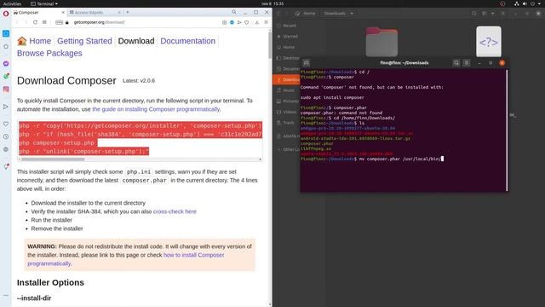The width and height of the screenshot is (545, 307).
Task: Click the terminal window scrollbar
Action: pyautogui.click(x=508, y=130)
